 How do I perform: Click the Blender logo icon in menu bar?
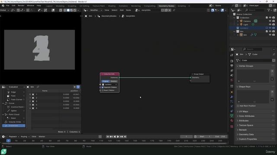[x=3, y=6]
